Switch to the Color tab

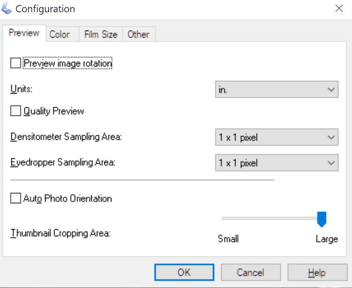pos(60,34)
